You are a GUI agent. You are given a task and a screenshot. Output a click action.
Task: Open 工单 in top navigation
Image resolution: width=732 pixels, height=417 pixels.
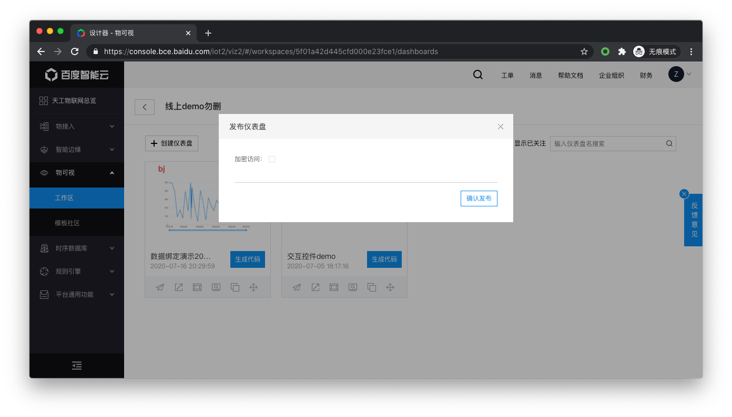click(x=507, y=76)
